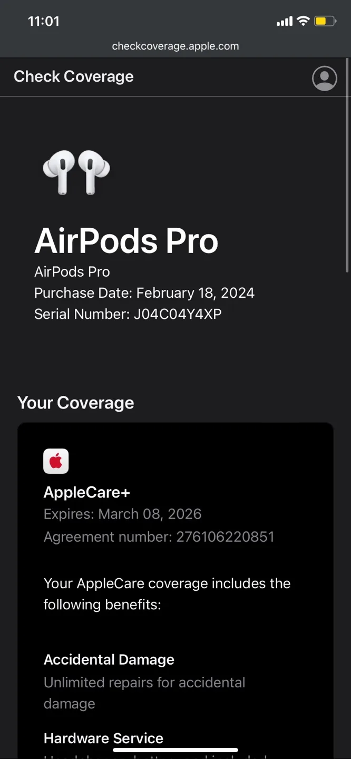Select the purchase date February 18, 2024
This screenshot has height=759, width=351.
144,293
